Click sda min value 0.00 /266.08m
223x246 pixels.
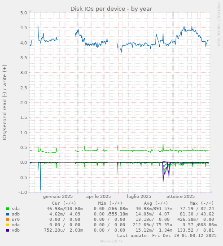point(111,209)
